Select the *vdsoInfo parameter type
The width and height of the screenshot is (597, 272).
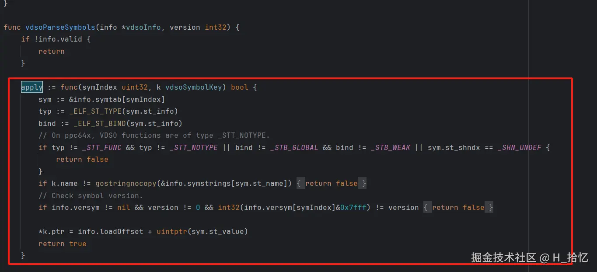[x=141, y=27]
